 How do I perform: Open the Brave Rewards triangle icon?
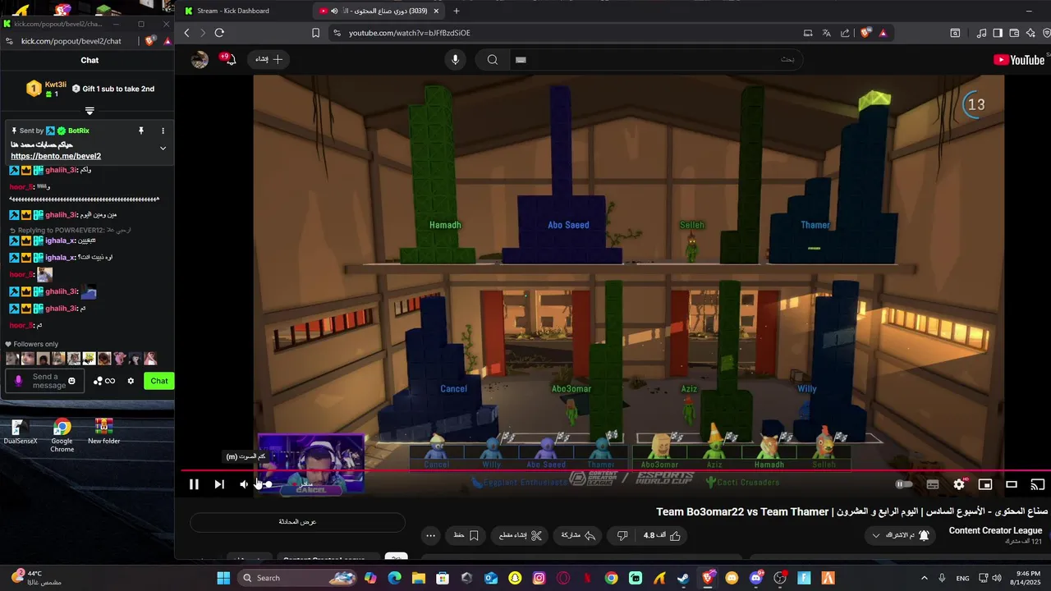[883, 33]
